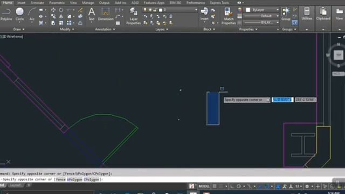This screenshot has width=345, height=194.
Task: Open the Output ribbon tab
Action: (x=104, y=3)
